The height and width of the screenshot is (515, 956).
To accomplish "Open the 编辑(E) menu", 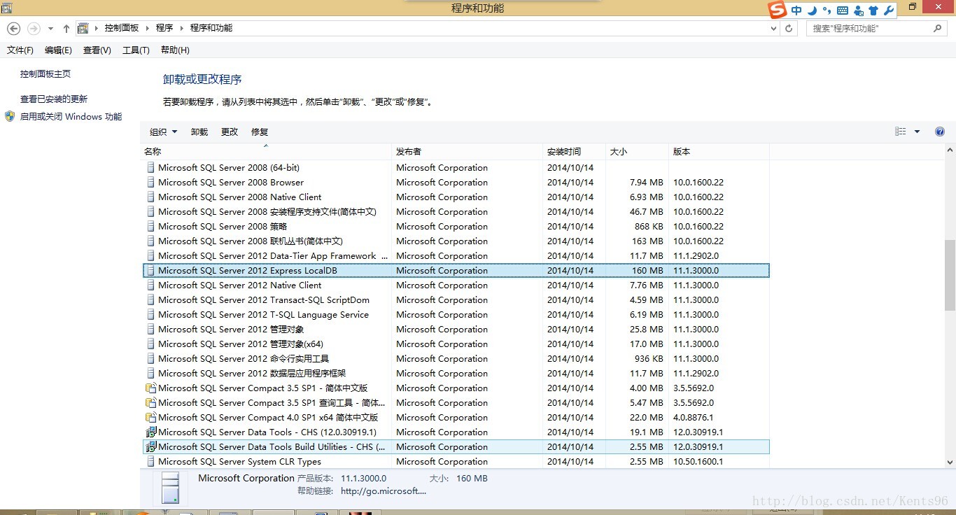I will point(58,50).
